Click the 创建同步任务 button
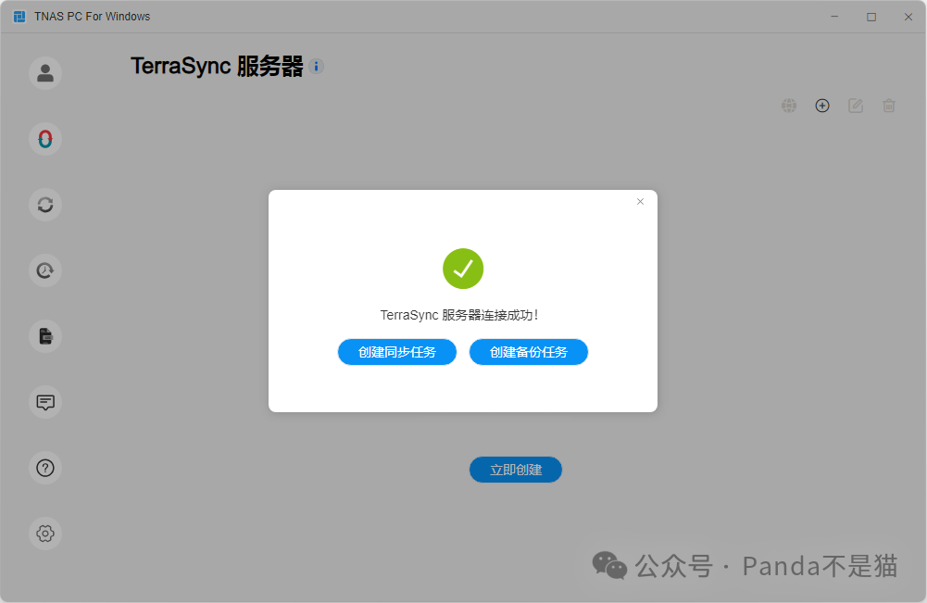 coord(397,352)
